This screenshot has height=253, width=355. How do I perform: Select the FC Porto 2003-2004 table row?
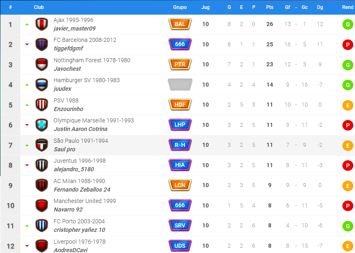click(177, 226)
